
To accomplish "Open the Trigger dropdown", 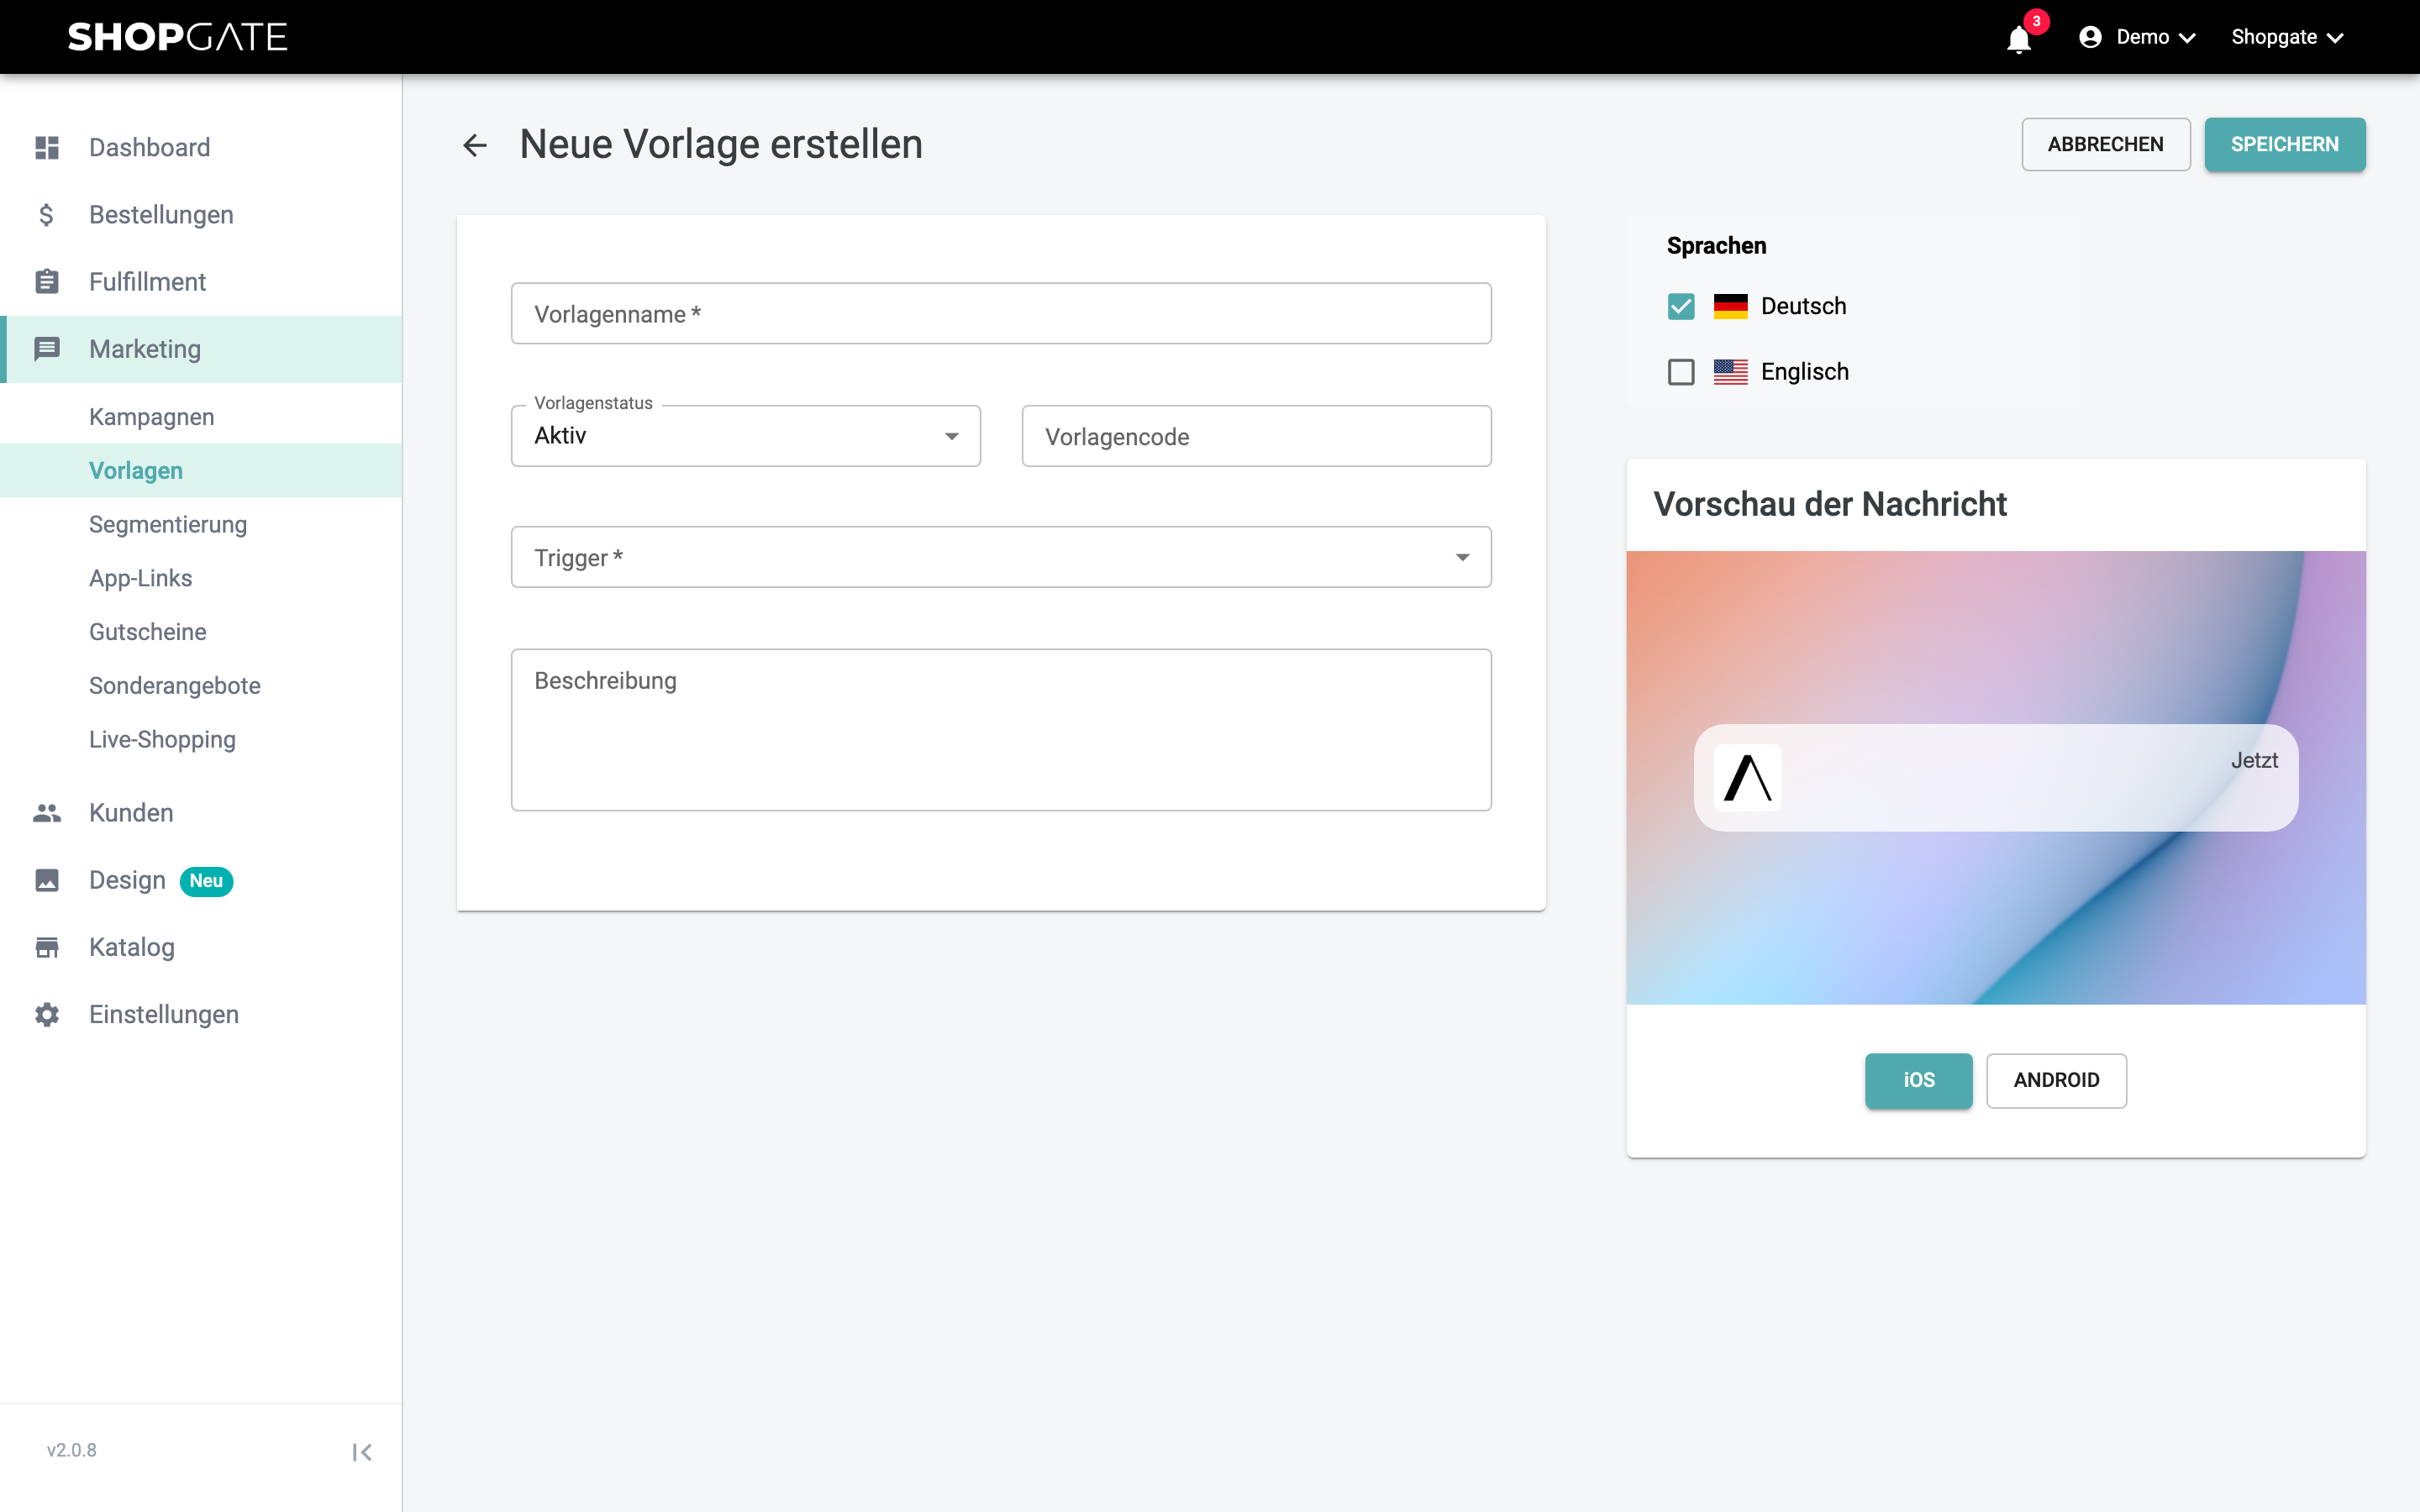I will [x=1001, y=557].
